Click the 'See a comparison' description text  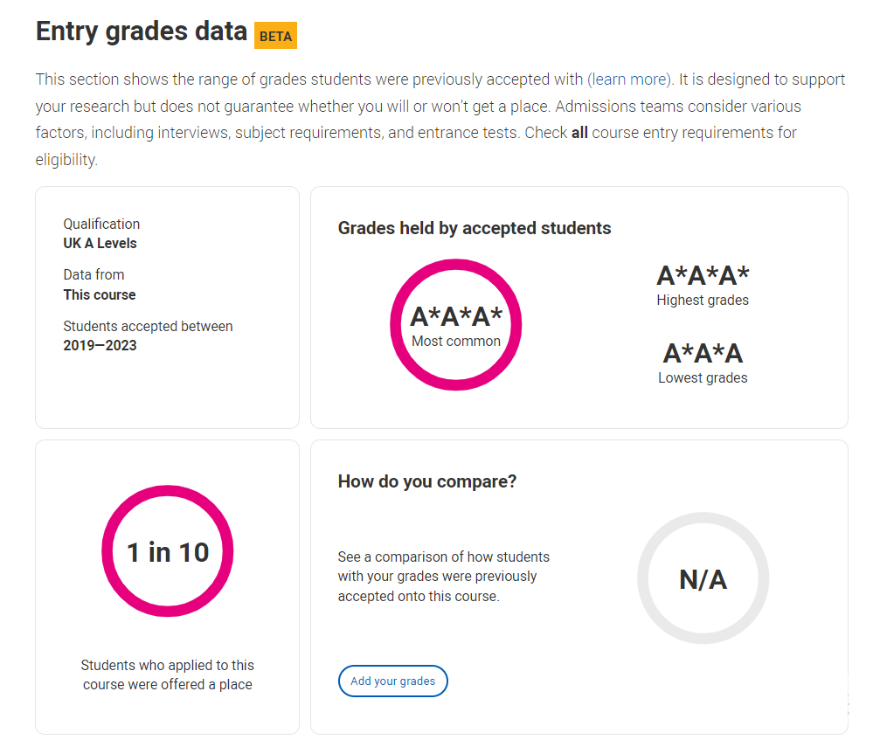point(444,577)
